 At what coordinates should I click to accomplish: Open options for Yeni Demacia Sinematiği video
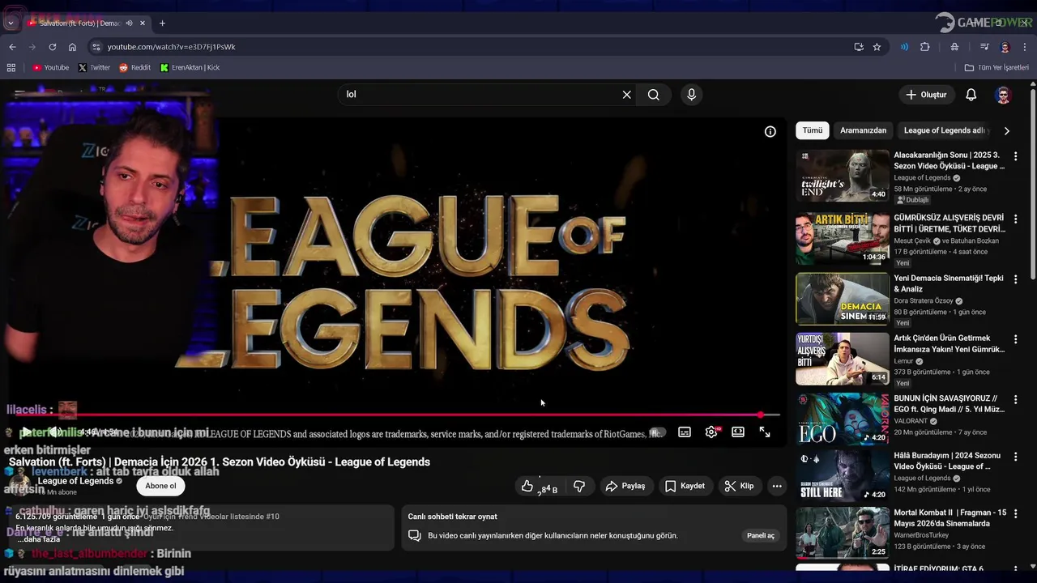[x=1015, y=279]
